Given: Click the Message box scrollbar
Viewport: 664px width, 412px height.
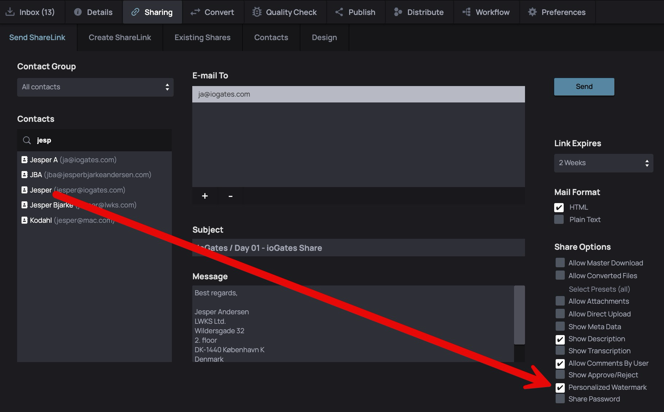Looking at the screenshot, I should 519,315.
